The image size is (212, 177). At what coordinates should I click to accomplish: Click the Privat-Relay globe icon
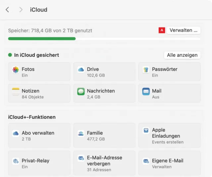click(16, 161)
